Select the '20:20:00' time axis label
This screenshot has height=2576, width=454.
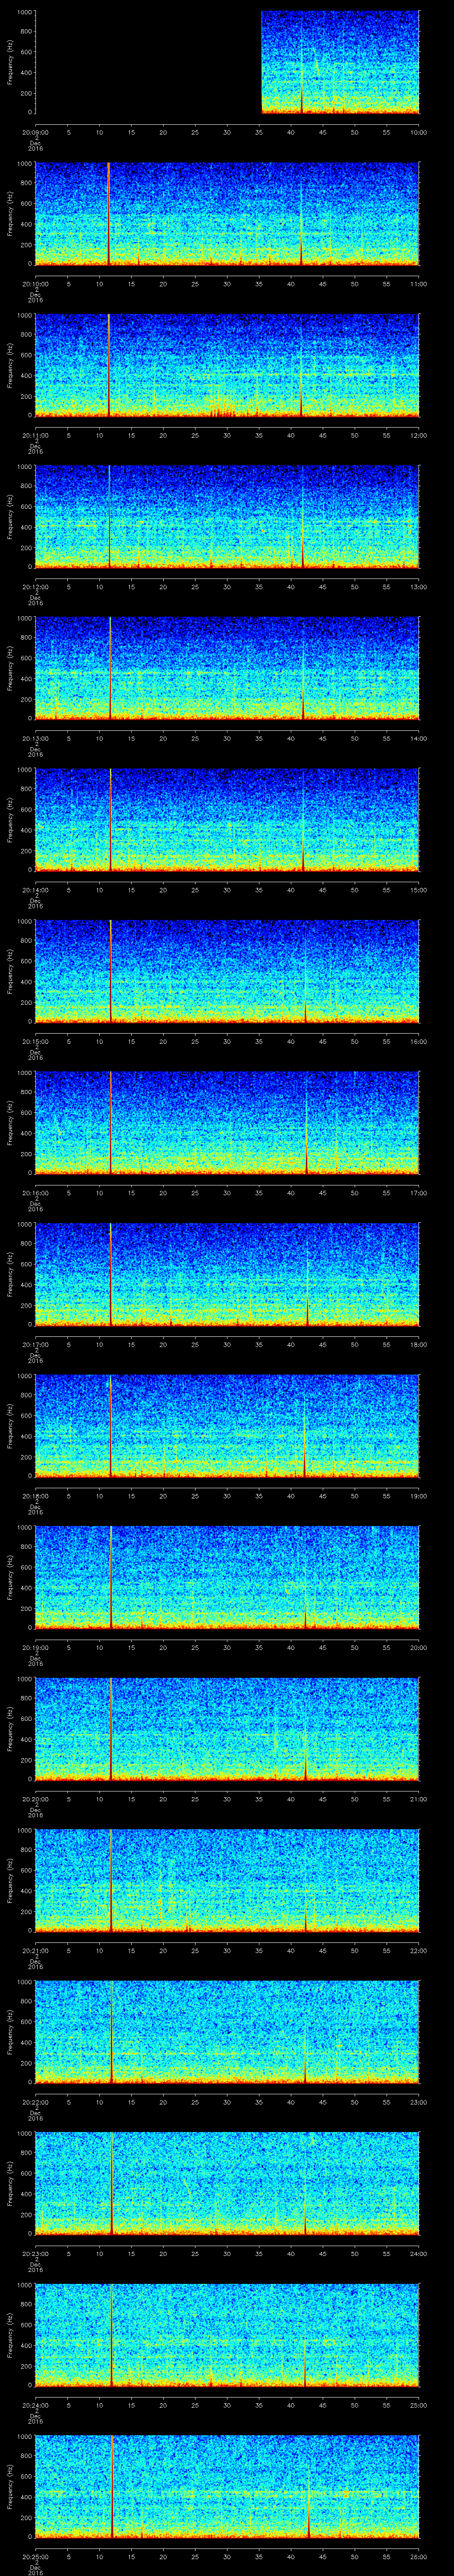click(x=35, y=1798)
